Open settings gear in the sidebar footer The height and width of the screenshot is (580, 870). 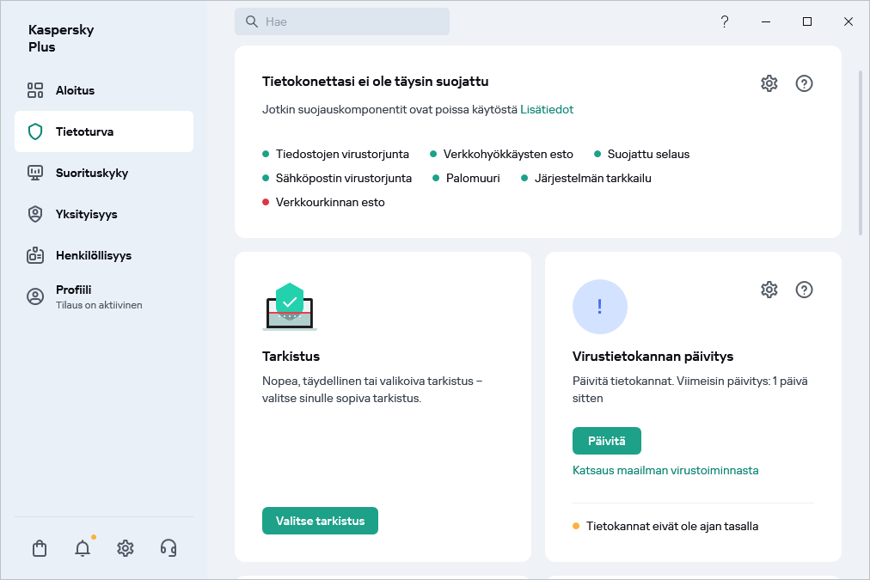pos(126,548)
